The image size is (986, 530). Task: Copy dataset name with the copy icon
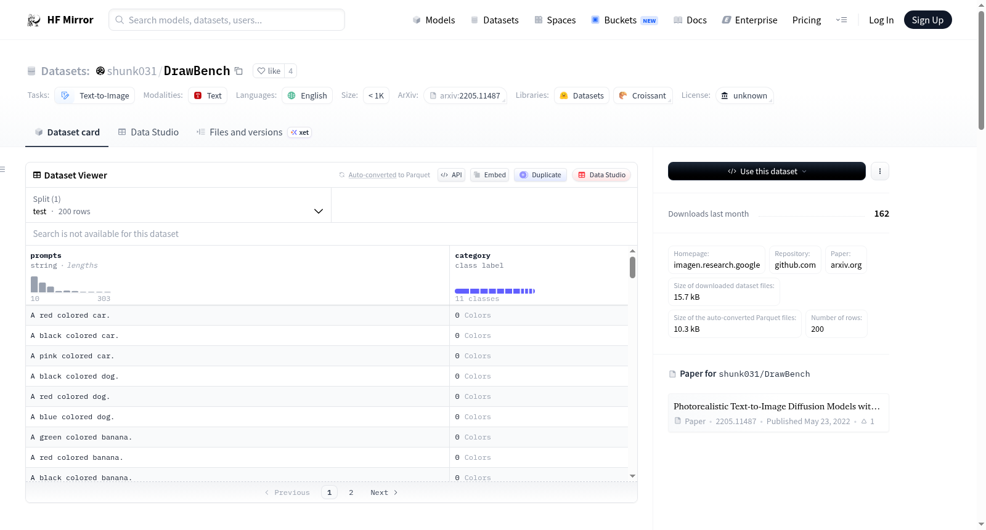238,71
